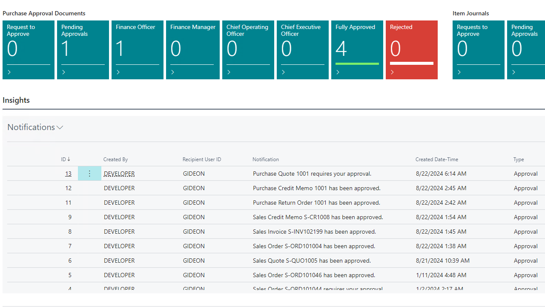Open DEVELOPER link in first row

coord(119,174)
